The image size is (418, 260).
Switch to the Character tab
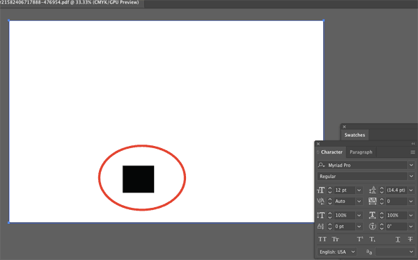332,152
